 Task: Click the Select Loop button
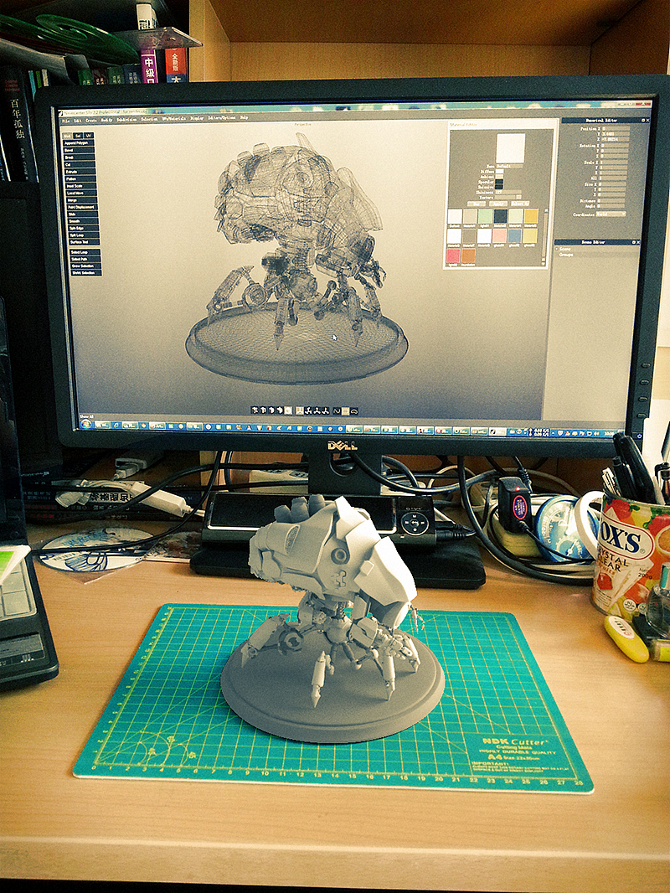(x=85, y=252)
